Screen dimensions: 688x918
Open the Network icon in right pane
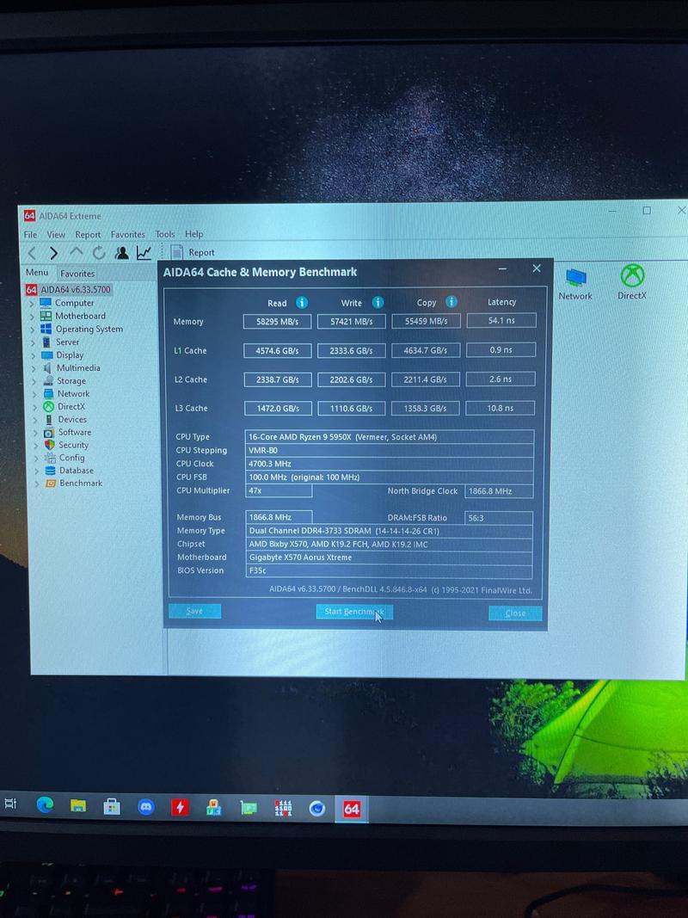[x=575, y=278]
